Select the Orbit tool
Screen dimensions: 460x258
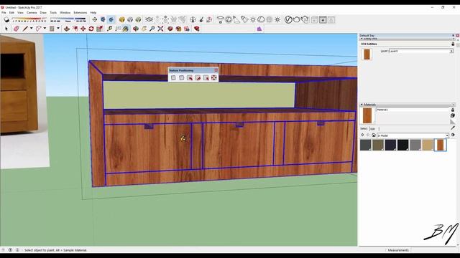(136, 29)
